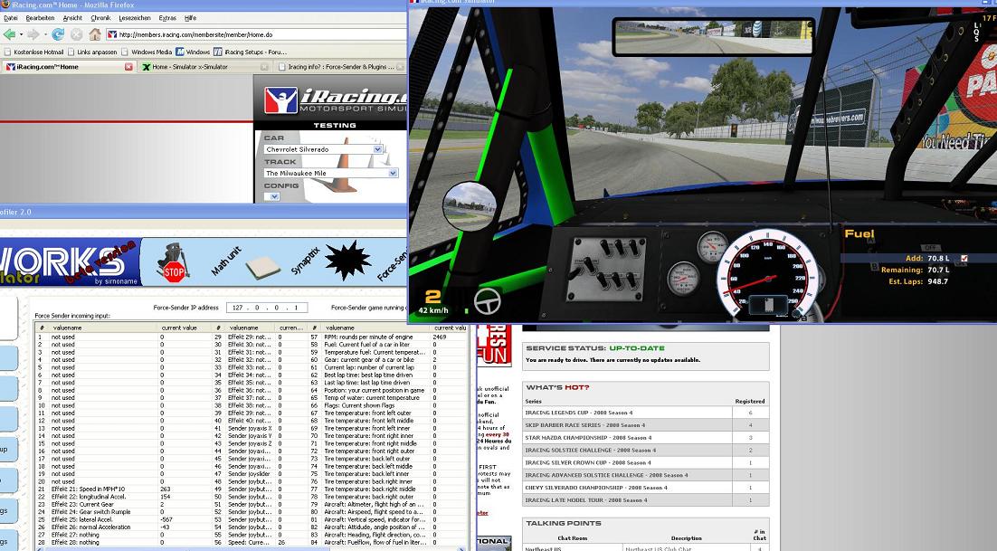Click the STOP seat icon in the profiler
This screenshot has height=551, width=997.
pyautogui.click(x=173, y=262)
